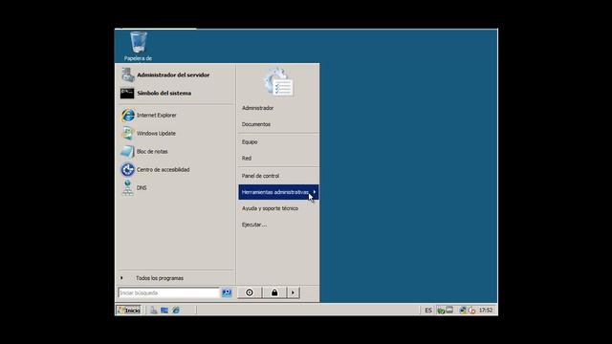612x344 pixels.
Task: Open Red
Action: pos(278,159)
